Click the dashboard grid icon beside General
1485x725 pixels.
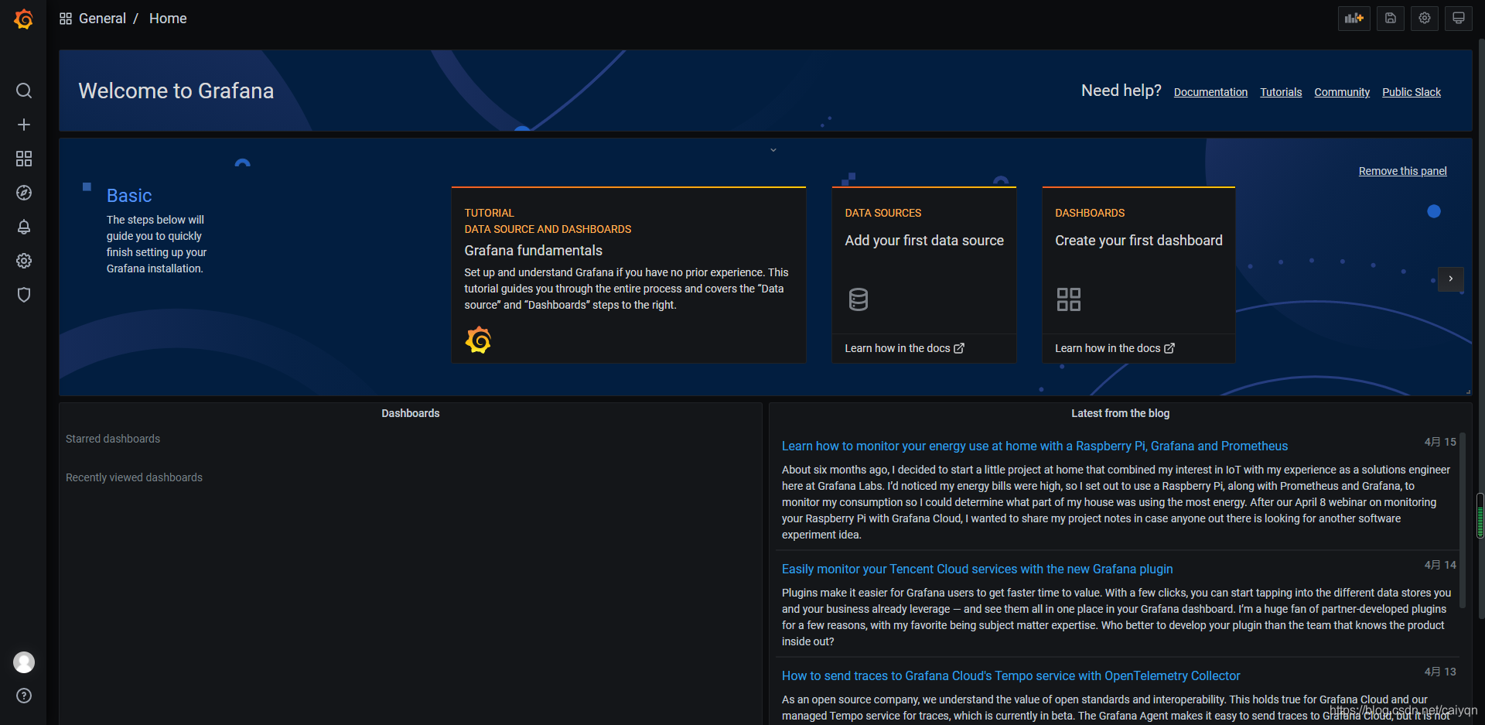[66, 19]
